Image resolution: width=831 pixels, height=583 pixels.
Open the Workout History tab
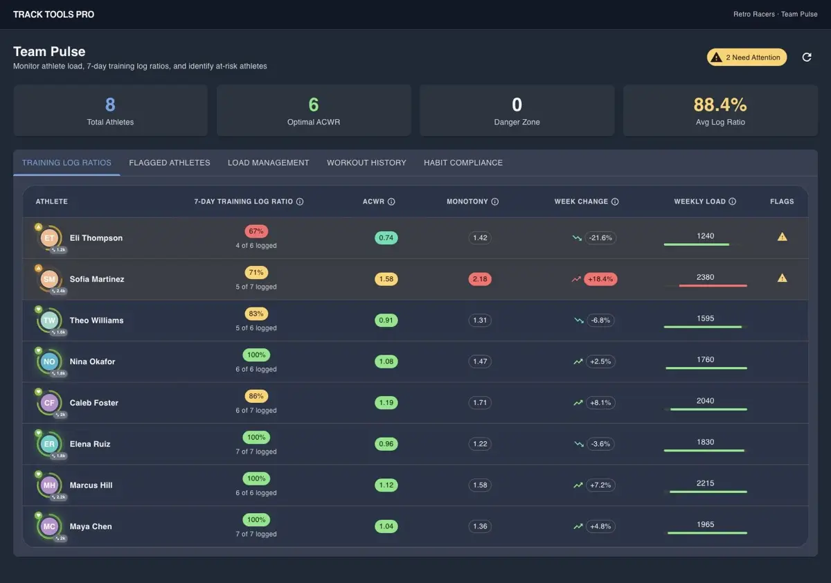(366, 163)
